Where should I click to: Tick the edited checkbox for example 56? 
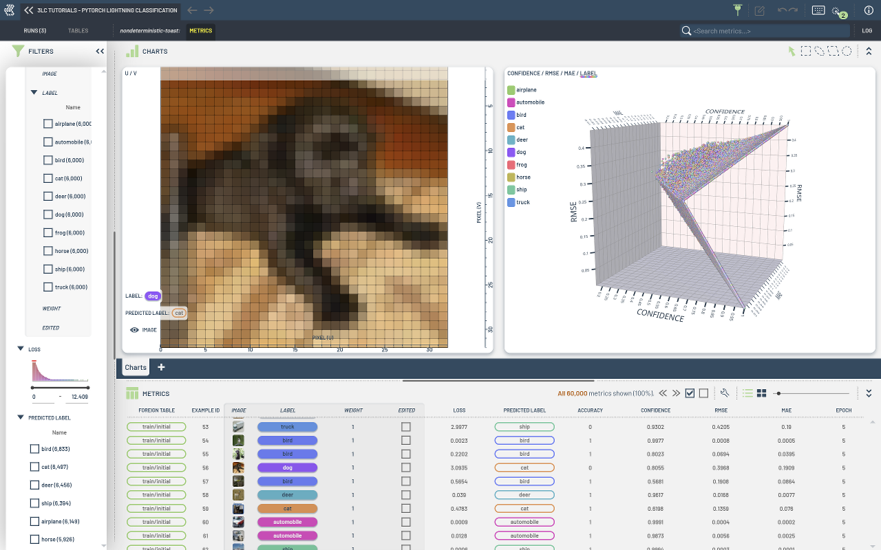(x=406, y=467)
